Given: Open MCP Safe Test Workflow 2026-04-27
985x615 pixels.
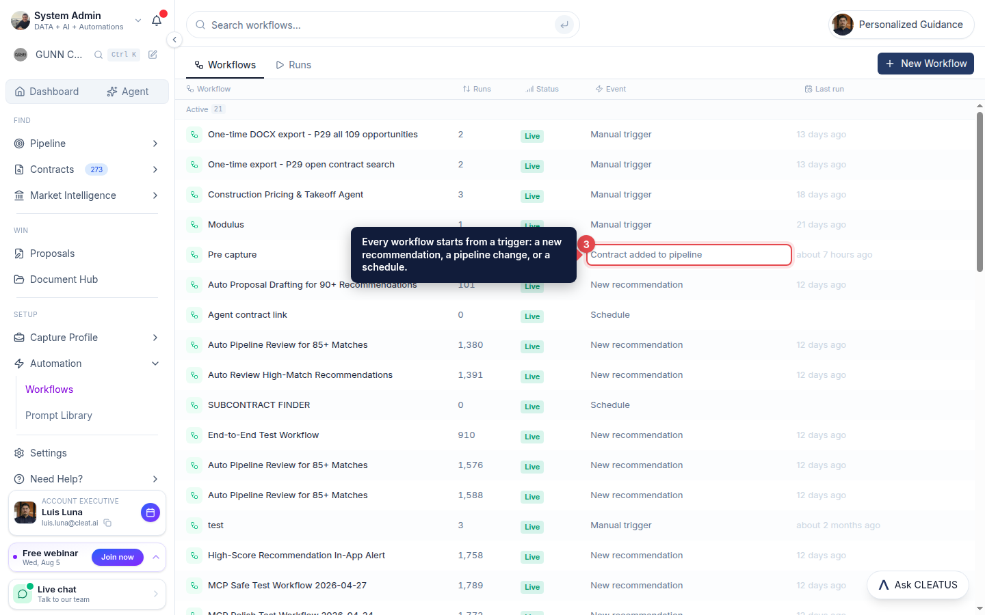Looking at the screenshot, I should 287,586.
